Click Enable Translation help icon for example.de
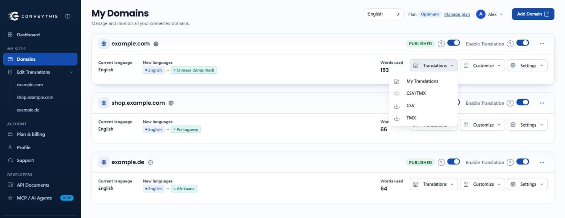This screenshot has height=218, width=565. [510, 163]
